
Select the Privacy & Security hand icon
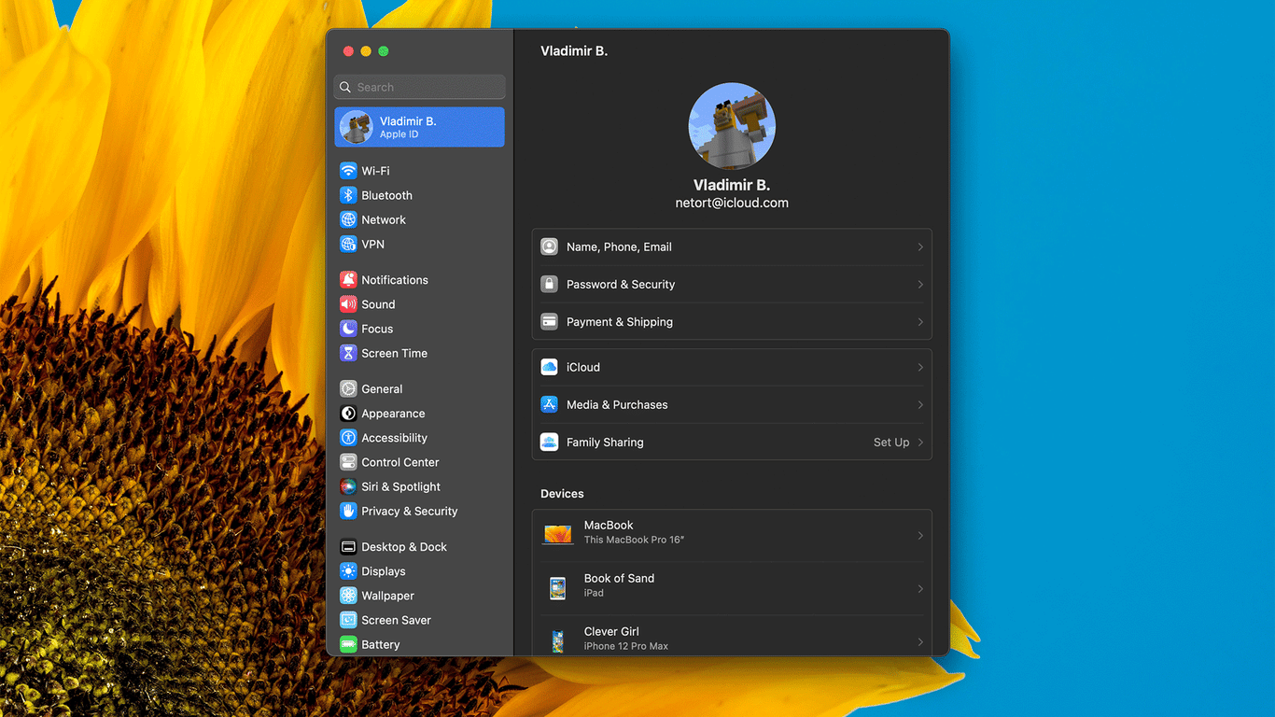(348, 511)
